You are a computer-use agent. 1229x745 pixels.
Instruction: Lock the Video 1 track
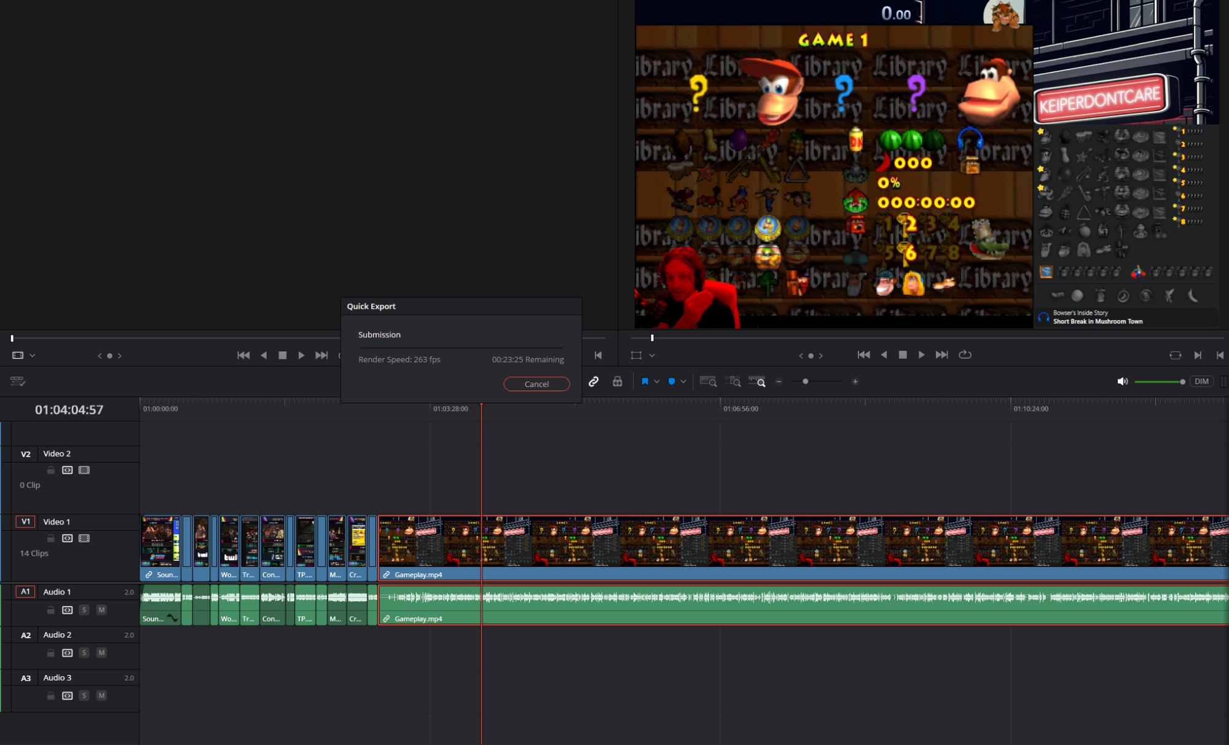point(51,539)
